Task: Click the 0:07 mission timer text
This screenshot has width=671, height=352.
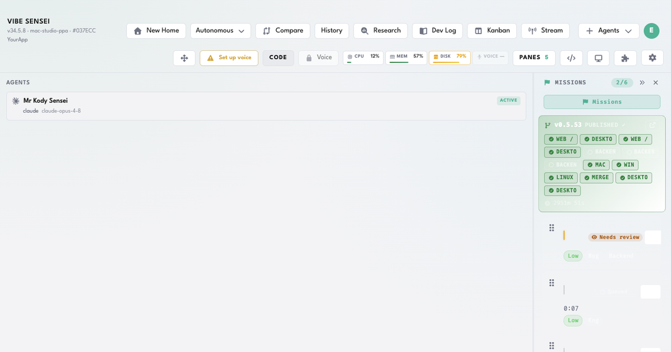Action: (571, 308)
